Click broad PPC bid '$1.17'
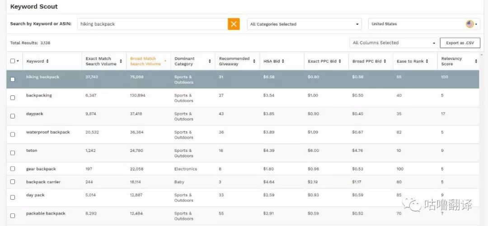 [x=357, y=182]
